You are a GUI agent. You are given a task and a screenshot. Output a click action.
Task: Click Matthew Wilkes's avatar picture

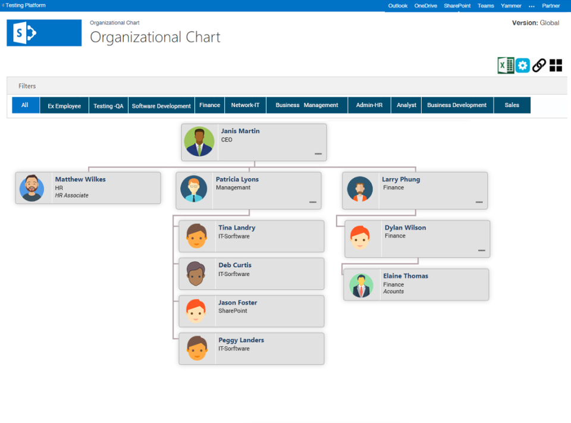pos(32,187)
